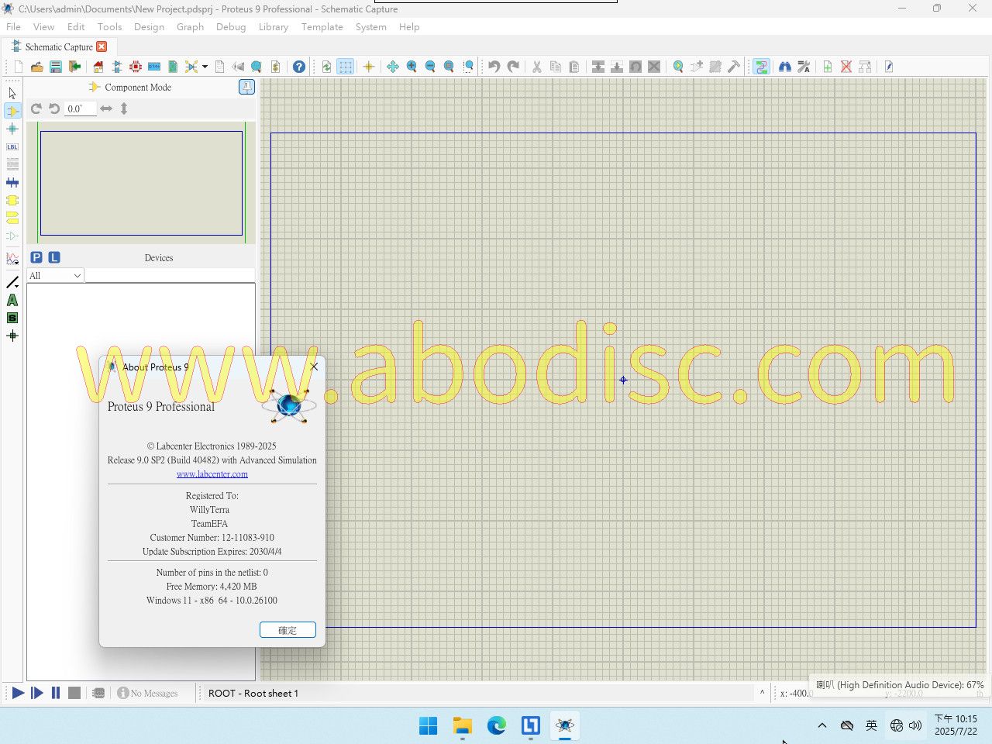
Task: Open the Bill of Materials dollar icon
Action: [x=275, y=67]
